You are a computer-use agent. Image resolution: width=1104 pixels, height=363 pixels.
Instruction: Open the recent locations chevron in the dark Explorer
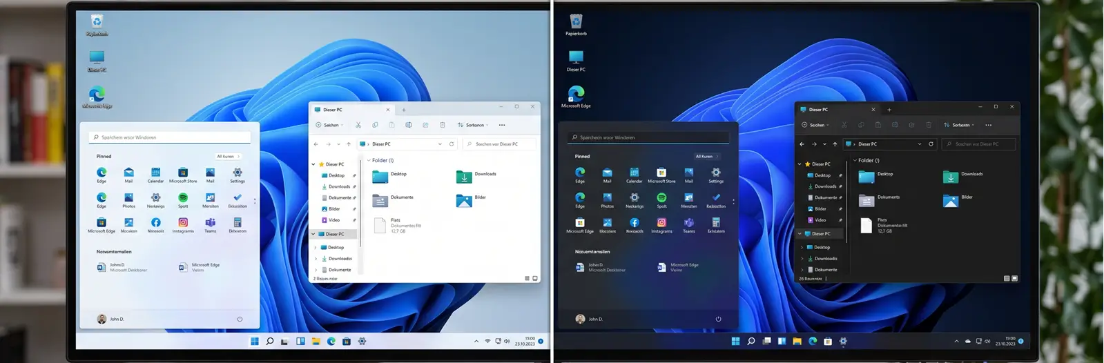point(824,144)
